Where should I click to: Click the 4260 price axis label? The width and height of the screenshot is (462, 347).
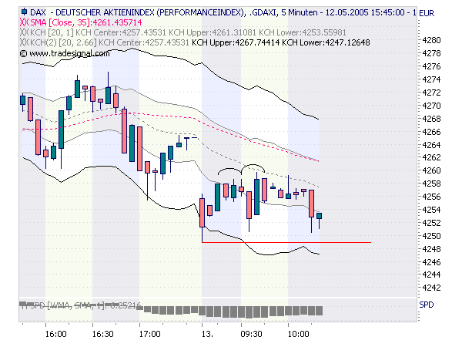click(x=431, y=170)
